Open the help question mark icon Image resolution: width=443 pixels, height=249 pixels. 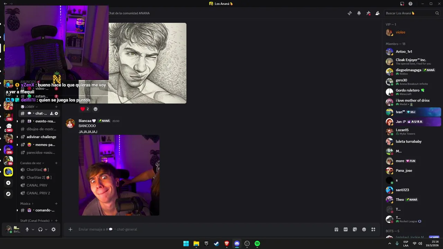(410, 4)
